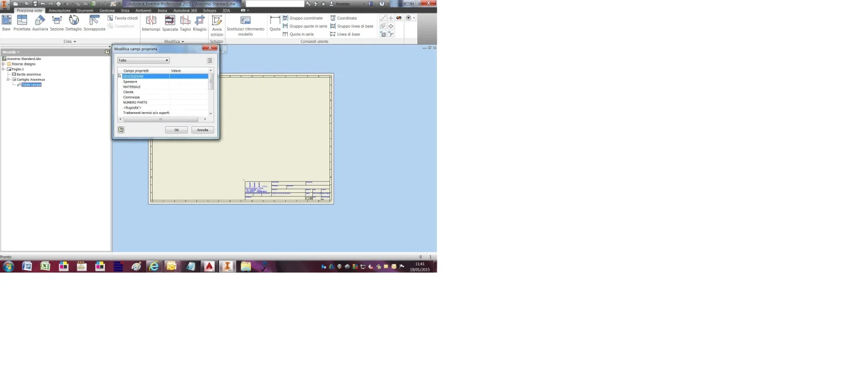
Task: Open the Tavola chiodi command
Action: coord(123,18)
